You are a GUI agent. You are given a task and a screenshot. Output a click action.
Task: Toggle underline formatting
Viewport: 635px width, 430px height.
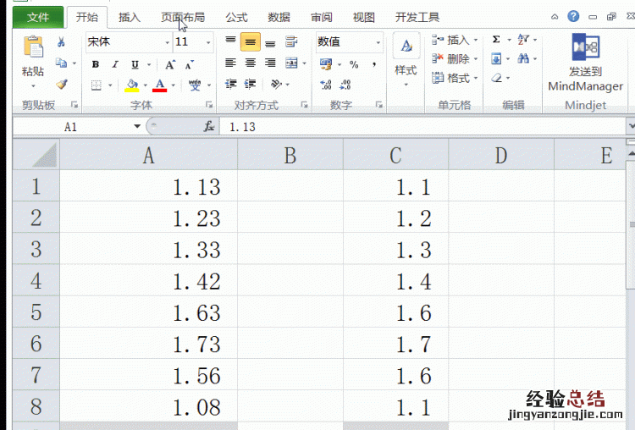point(135,64)
